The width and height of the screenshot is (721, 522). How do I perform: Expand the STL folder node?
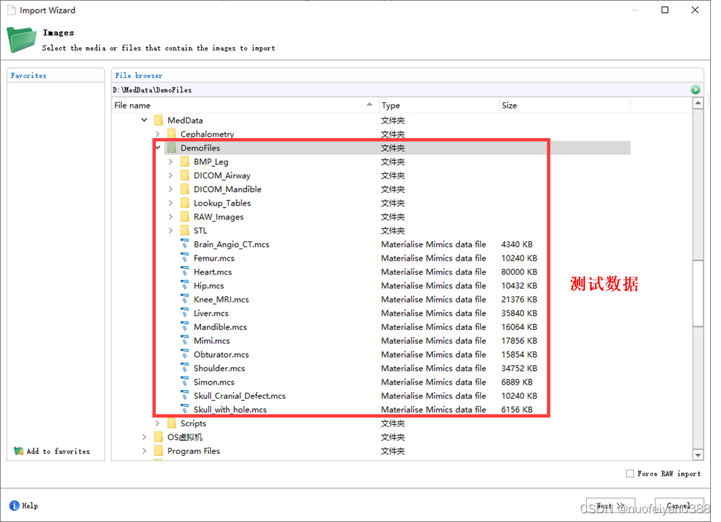tap(171, 230)
